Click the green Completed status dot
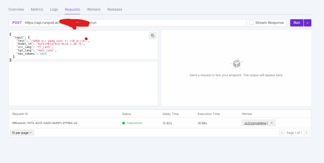Screen dimensions: 324x163 point(123,123)
